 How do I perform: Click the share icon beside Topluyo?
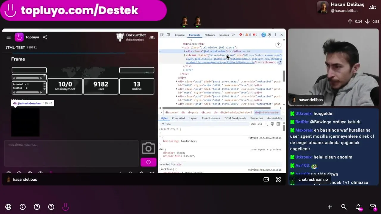pyautogui.click(x=45, y=37)
